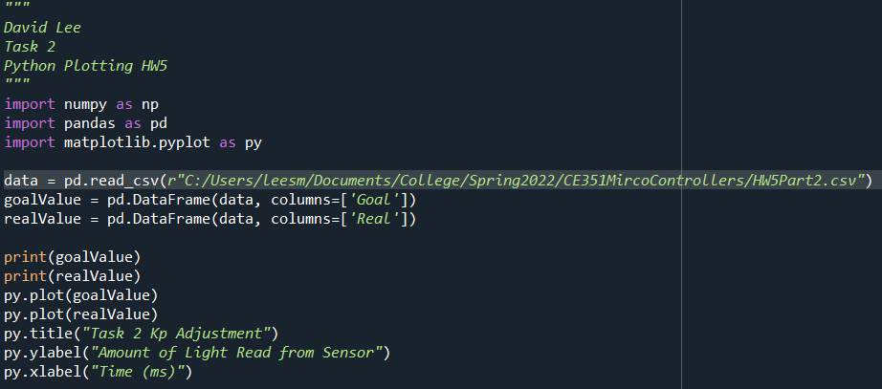The image size is (882, 389).
Task: Click the print(goalValue) statement
Action: [x=72, y=256]
